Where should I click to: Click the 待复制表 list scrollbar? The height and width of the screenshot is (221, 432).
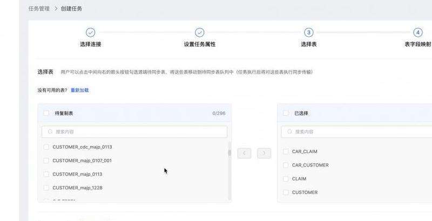coord(230,153)
